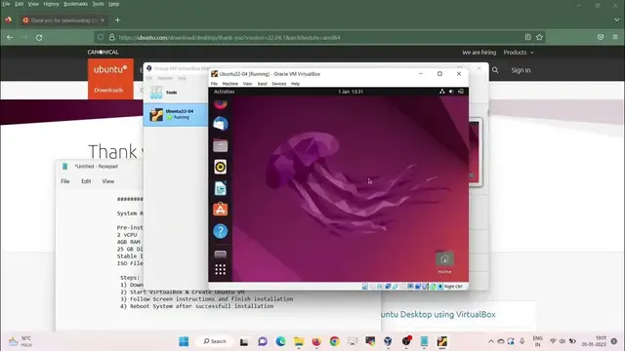Click the Right Ctrl host key indicator
Image resolution: width=625 pixels, height=351 pixels.
[x=453, y=287]
